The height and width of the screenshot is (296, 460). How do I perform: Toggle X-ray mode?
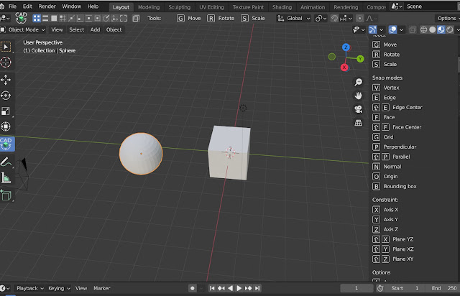pos(413,29)
